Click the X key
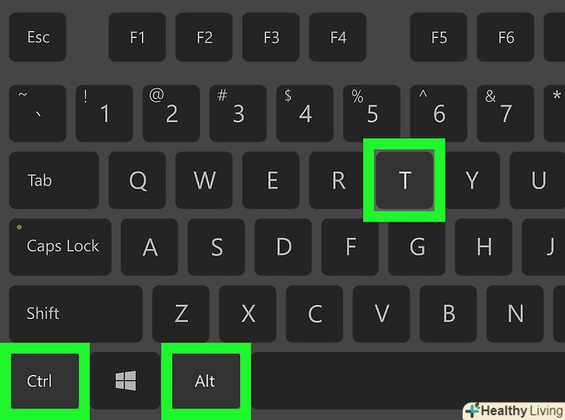This screenshot has height=420, width=565. pos(248,314)
